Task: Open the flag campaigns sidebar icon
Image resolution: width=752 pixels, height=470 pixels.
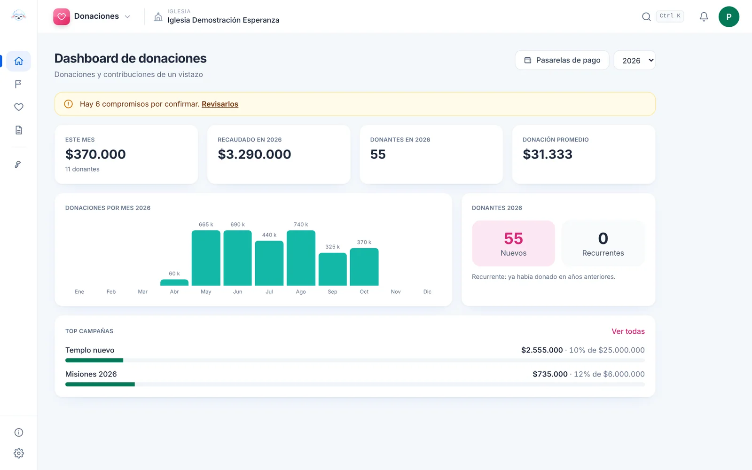Action: click(19, 84)
